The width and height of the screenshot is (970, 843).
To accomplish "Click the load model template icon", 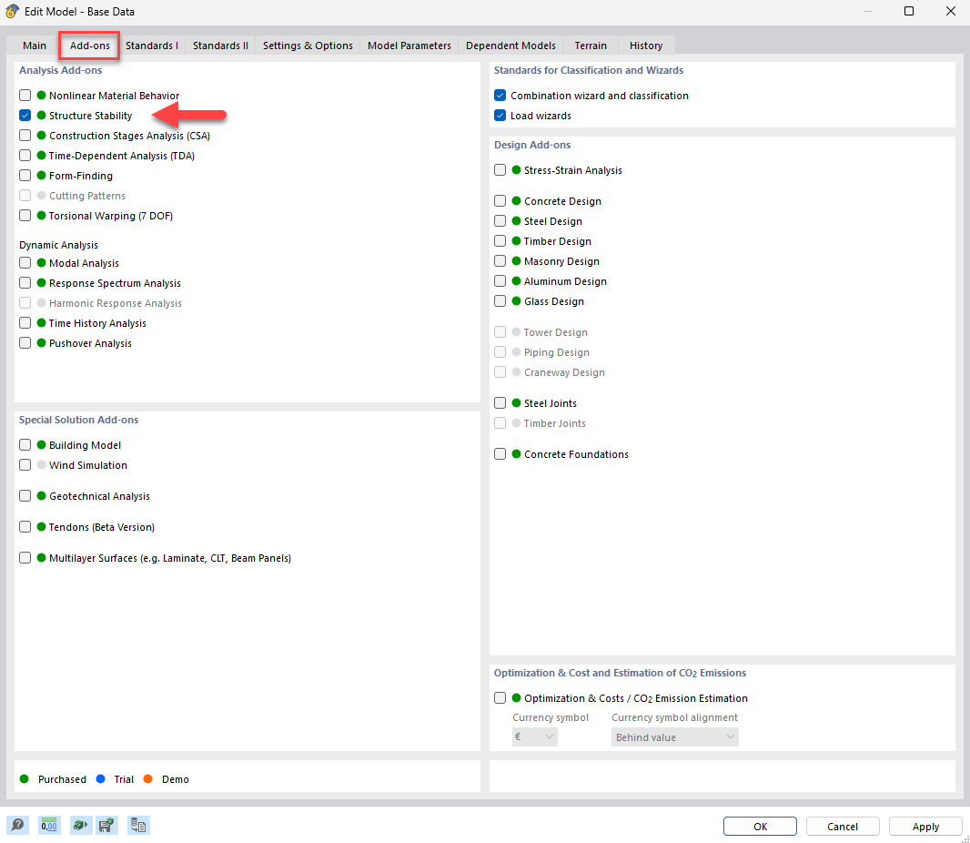I will coord(80,825).
